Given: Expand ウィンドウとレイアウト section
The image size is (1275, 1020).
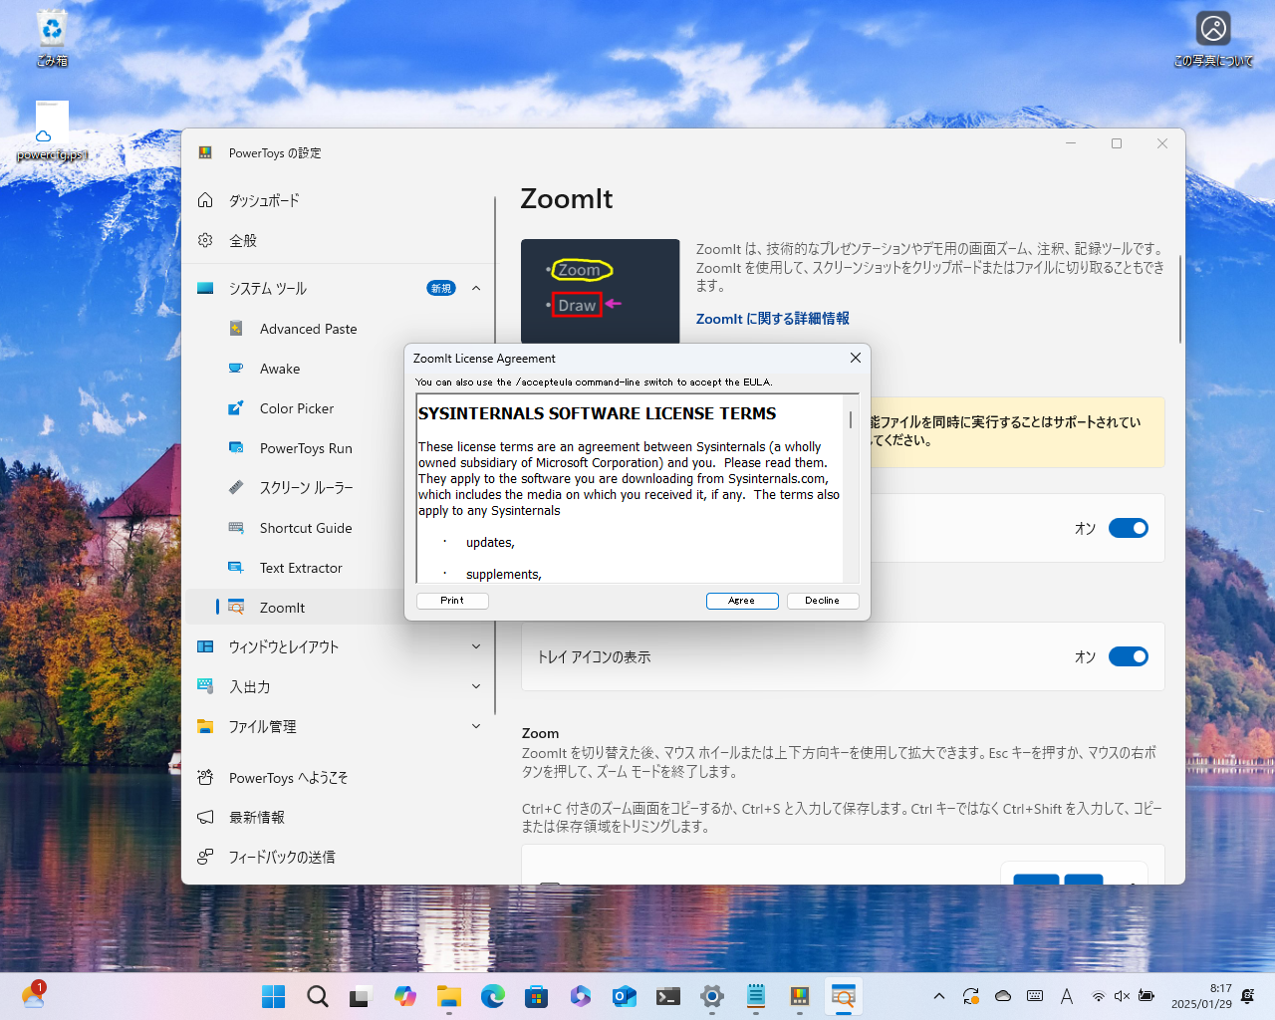Looking at the screenshot, I should 476,646.
